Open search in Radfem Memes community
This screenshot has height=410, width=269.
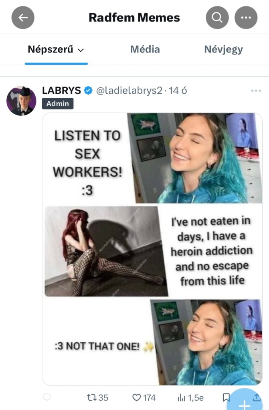pyautogui.click(x=217, y=18)
